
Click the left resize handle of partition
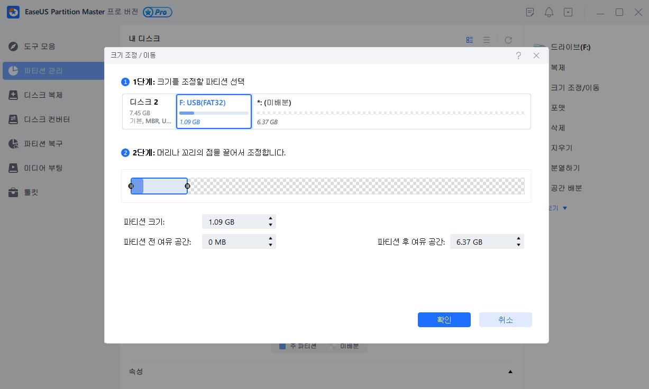click(x=131, y=186)
